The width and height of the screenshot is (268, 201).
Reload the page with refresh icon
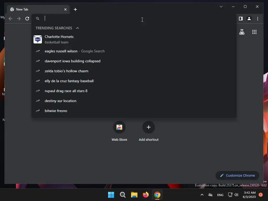coord(27,19)
